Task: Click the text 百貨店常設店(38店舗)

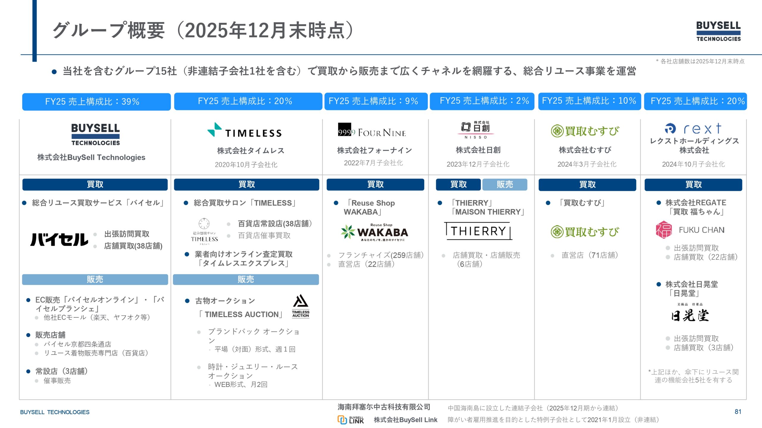Action: click(275, 224)
